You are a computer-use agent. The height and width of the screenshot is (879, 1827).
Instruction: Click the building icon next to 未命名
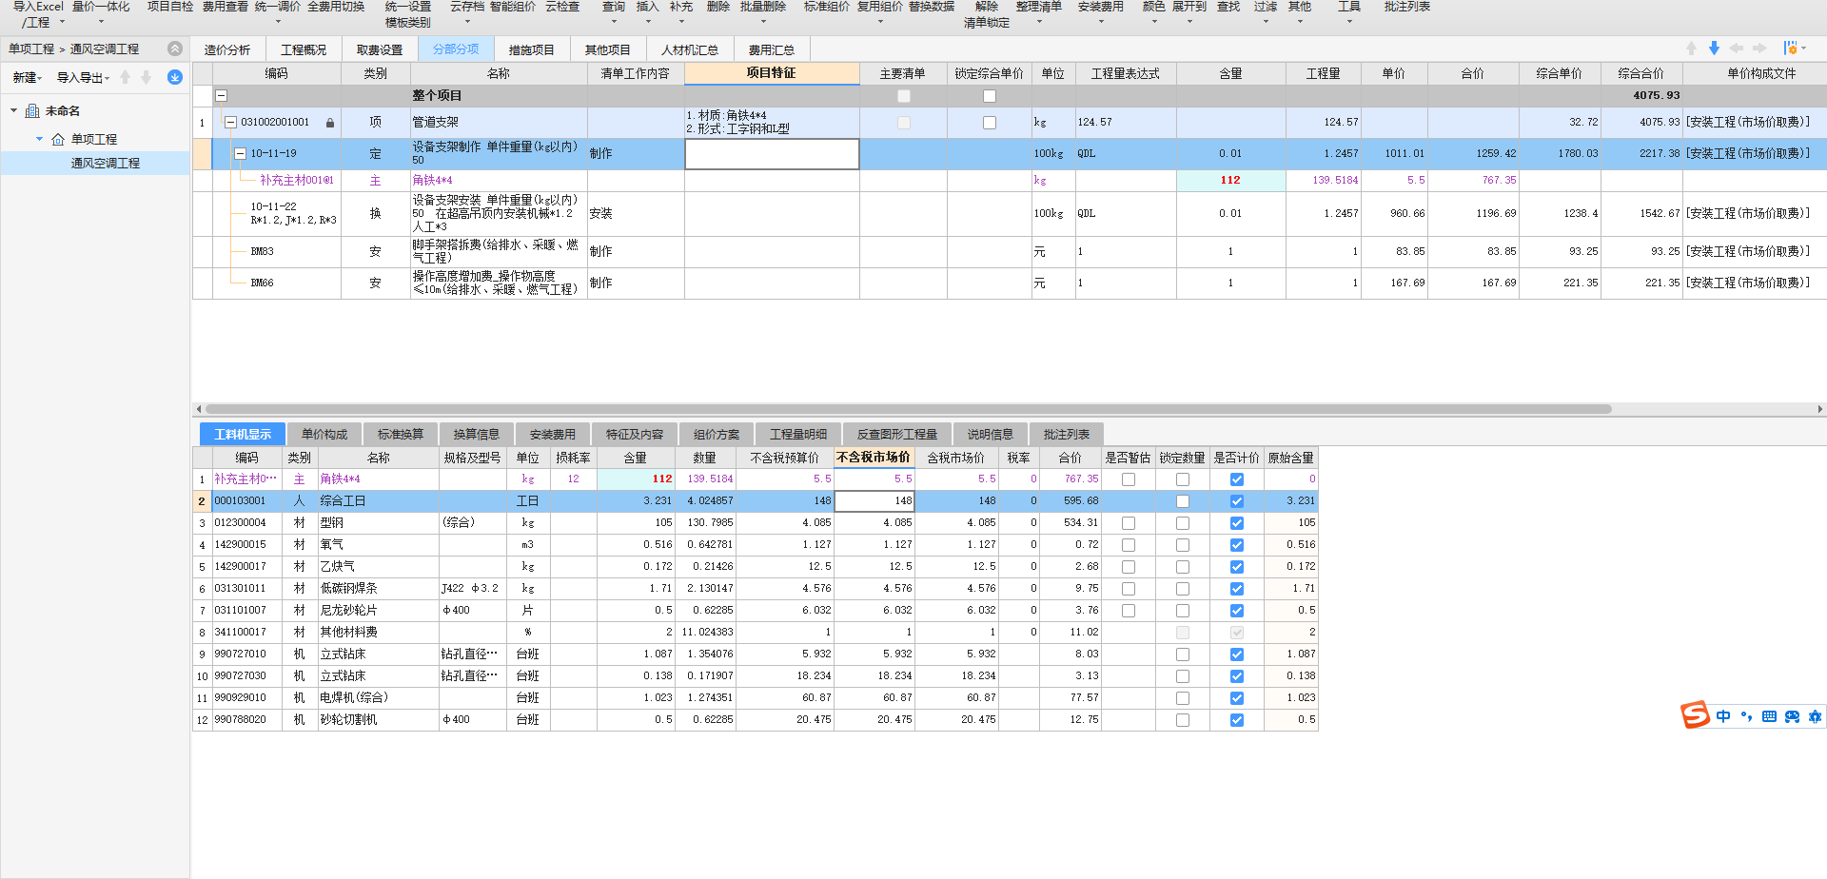[x=32, y=111]
